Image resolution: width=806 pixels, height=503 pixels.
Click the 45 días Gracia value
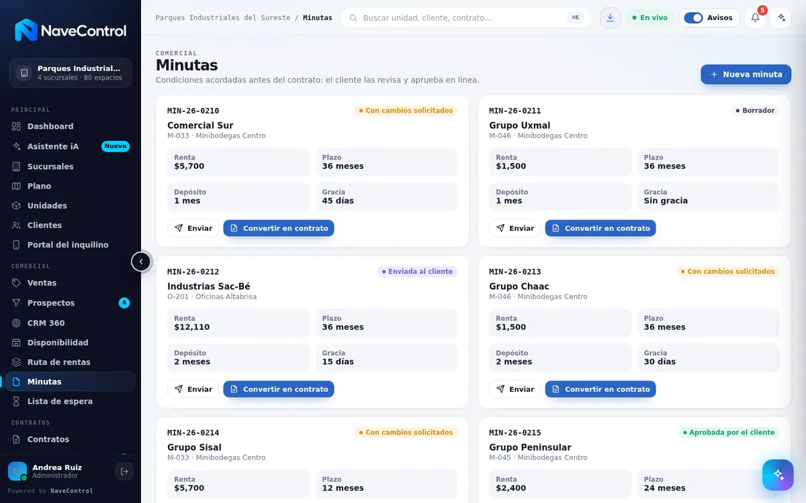338,201
